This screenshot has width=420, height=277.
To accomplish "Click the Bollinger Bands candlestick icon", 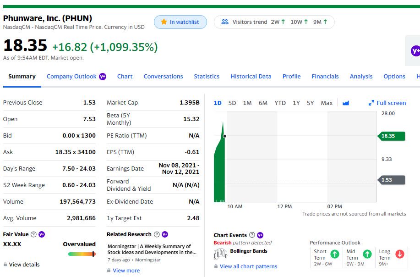I will (x=220, y=254).
